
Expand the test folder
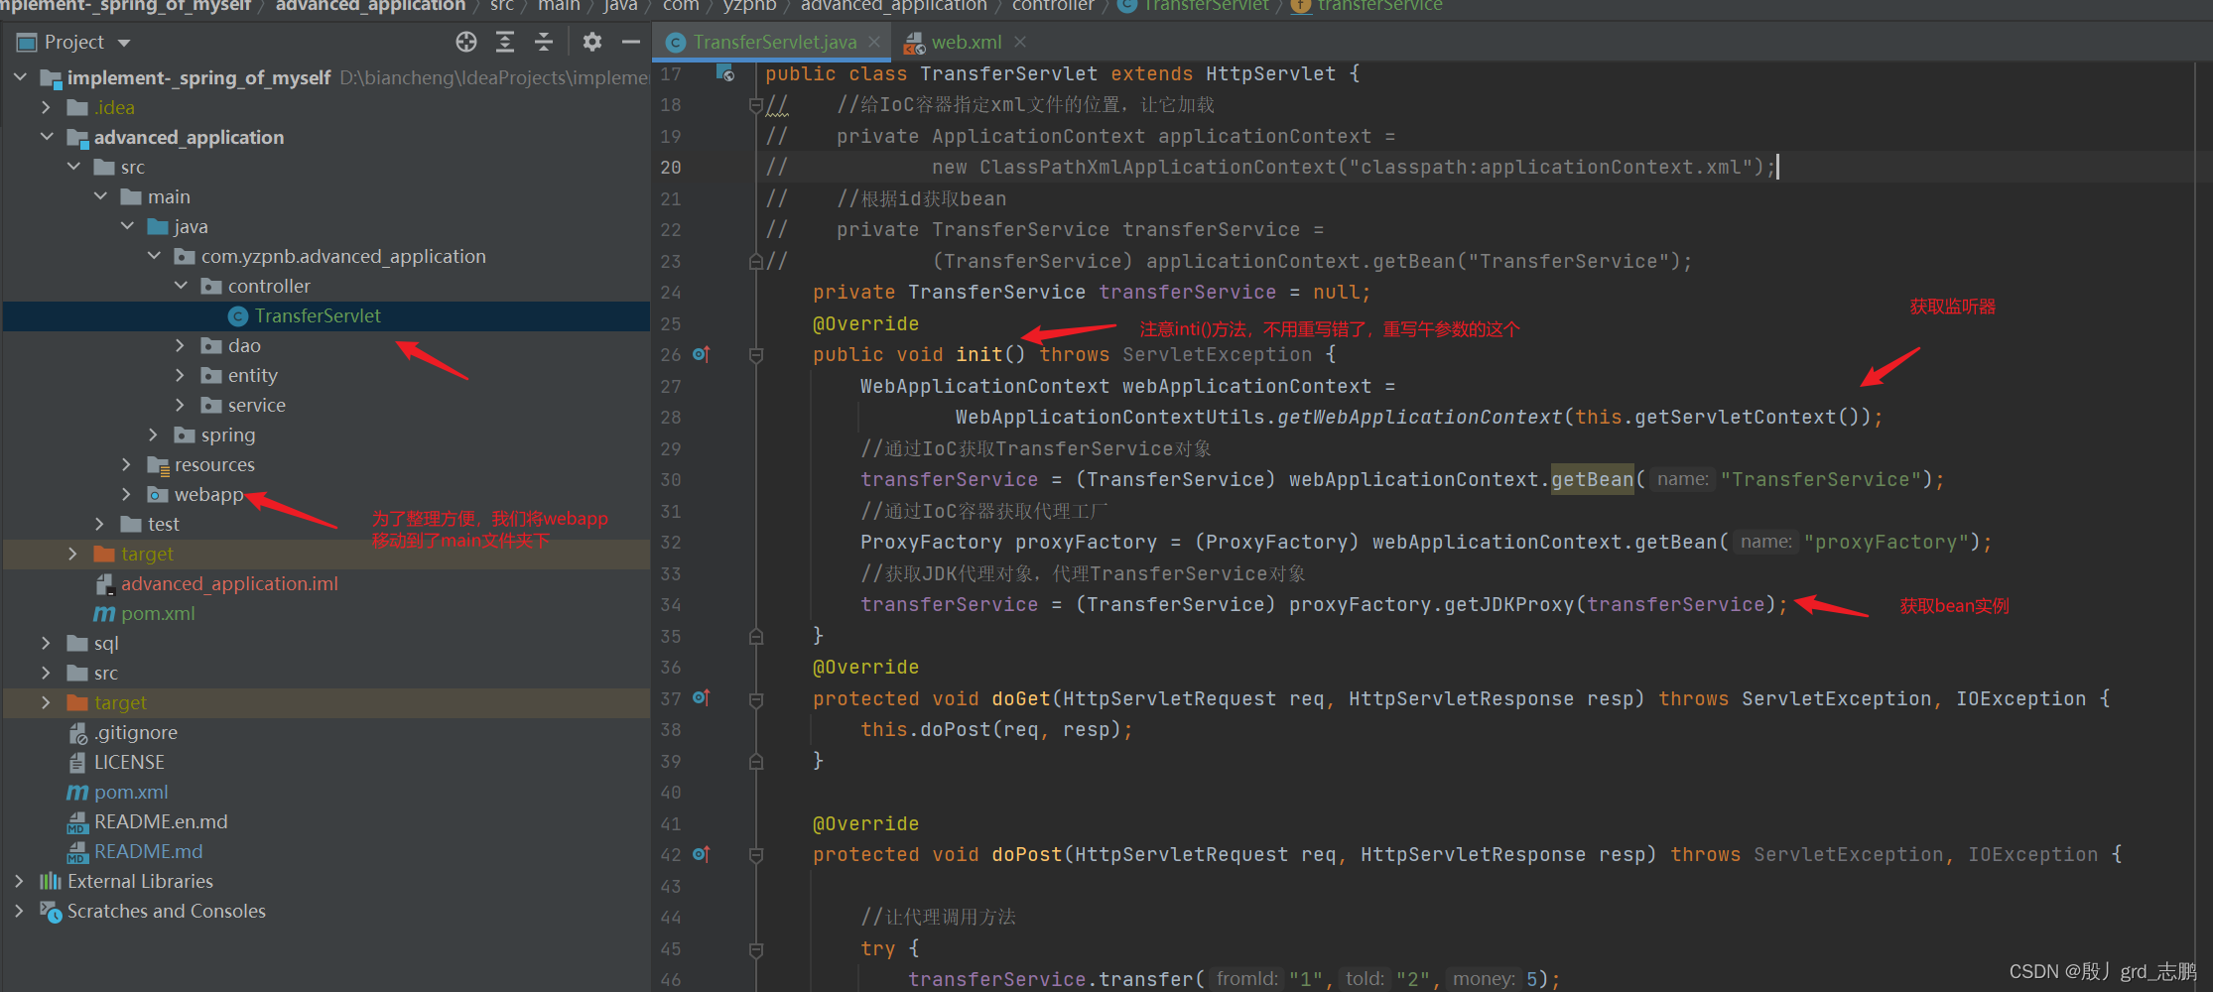(x=100, y=524)
